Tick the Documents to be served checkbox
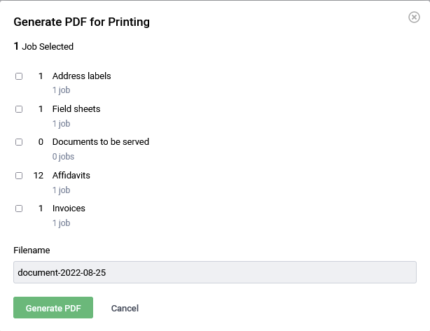Image resolution: width=430 pixels, height=331 pixels. 19,142
